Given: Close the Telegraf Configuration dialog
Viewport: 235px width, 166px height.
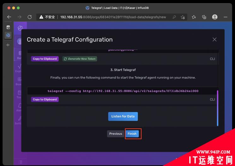Looking at the screenshot, I should 214,39.
